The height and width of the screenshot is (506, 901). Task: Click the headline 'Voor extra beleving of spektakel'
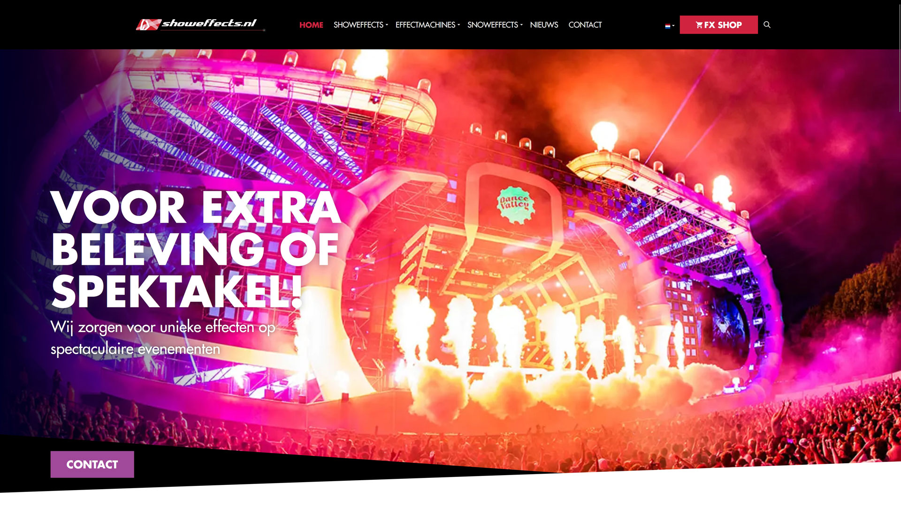(196, 248)
